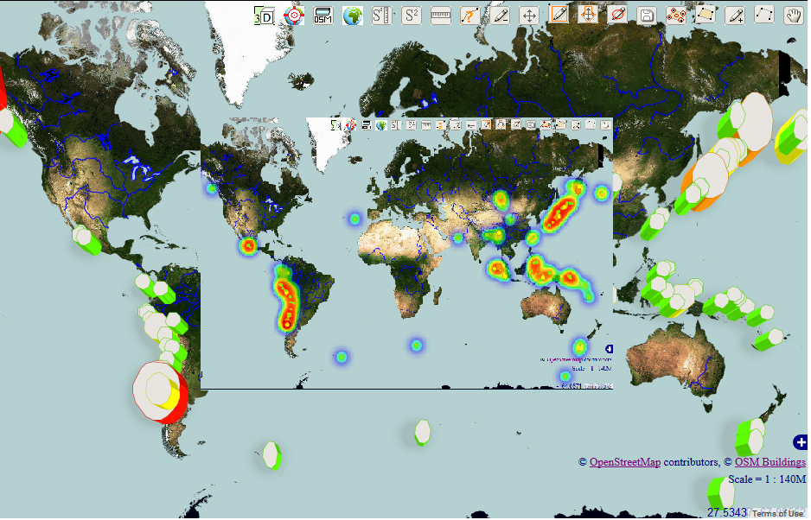Save the map with the floppy disk icon
This screenshot has height=520, width=811.
point(646,15)
